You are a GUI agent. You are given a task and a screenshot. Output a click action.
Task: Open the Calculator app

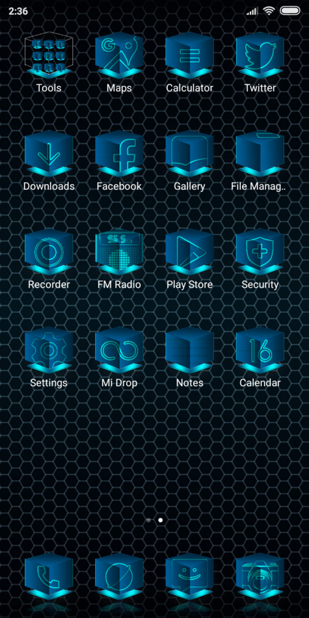tap(189, 55)
